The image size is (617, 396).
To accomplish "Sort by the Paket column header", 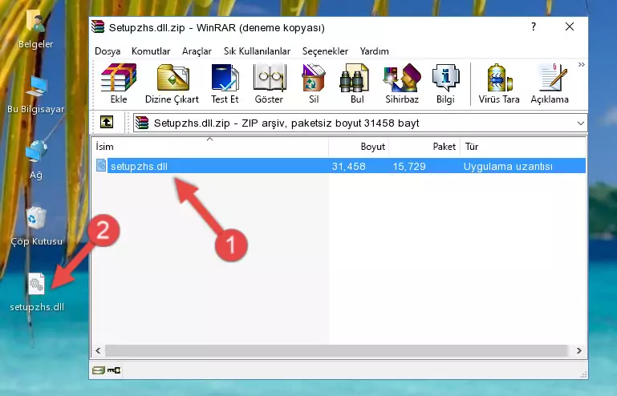I will (x=424, y=147).
